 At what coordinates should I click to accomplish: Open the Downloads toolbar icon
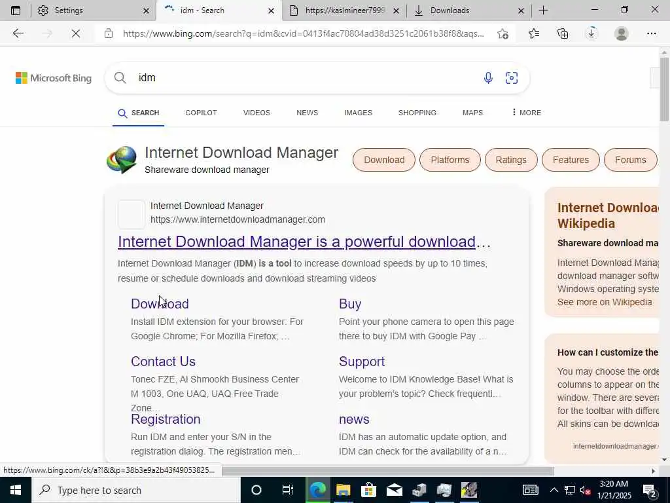click(591, 33)
